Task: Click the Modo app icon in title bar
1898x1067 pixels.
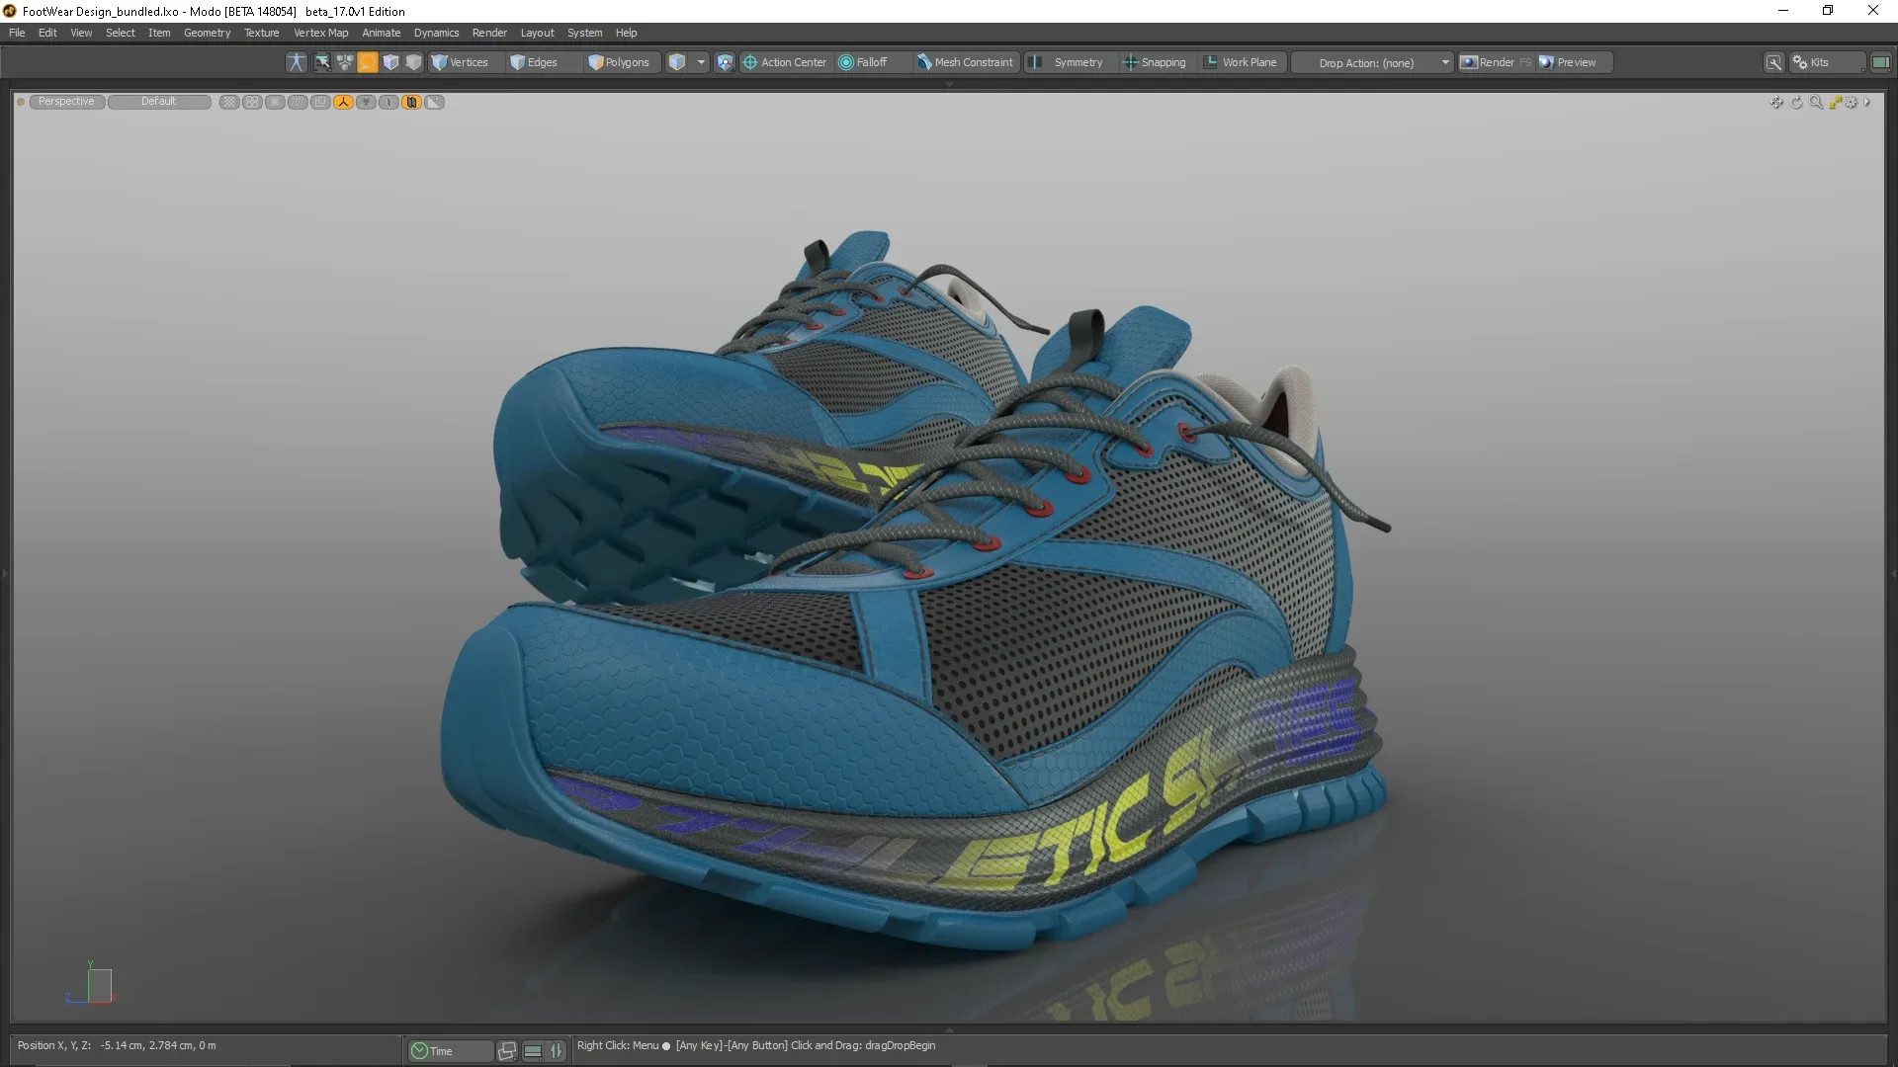Action: pos(10,11)
